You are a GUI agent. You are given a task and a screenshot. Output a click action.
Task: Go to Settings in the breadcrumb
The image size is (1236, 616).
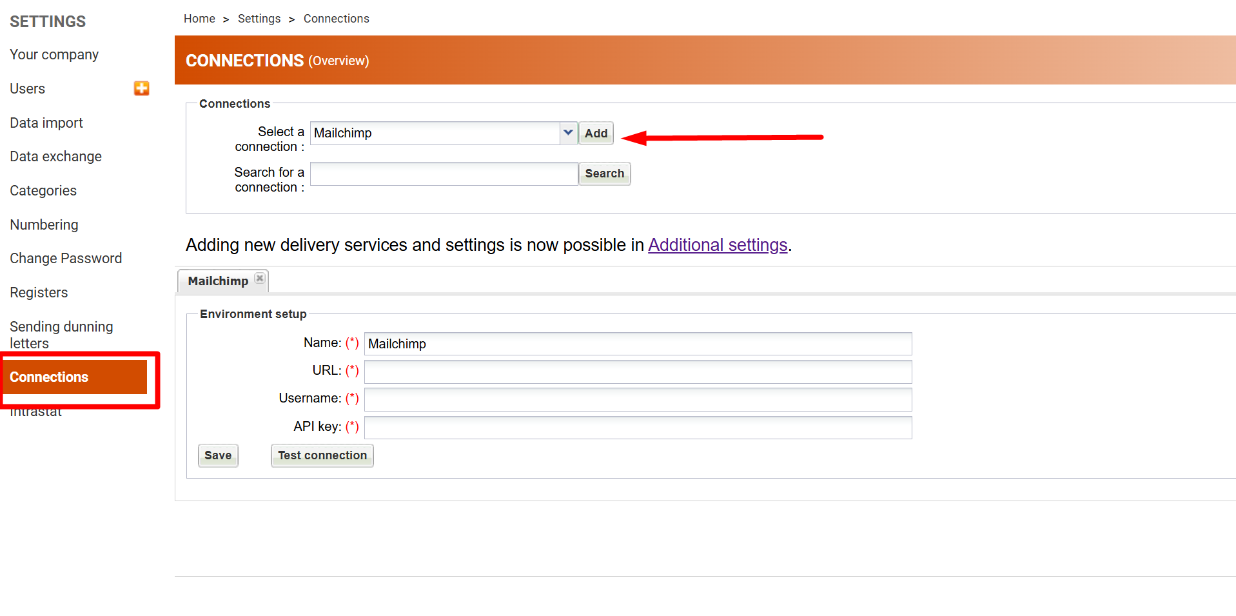259,19
